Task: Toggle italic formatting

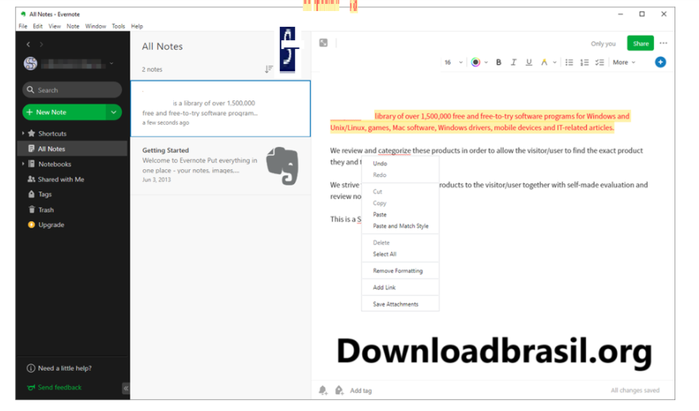Action: [x=513, y=62]
